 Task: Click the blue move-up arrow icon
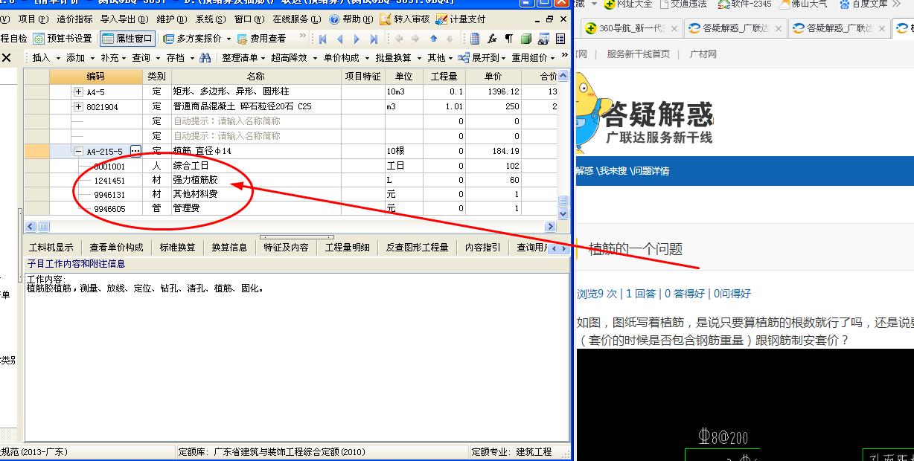point(433,39)
